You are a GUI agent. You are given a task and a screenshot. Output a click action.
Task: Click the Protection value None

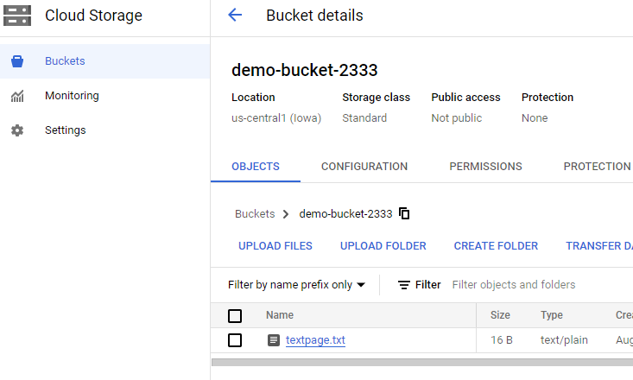coord(535,118)
